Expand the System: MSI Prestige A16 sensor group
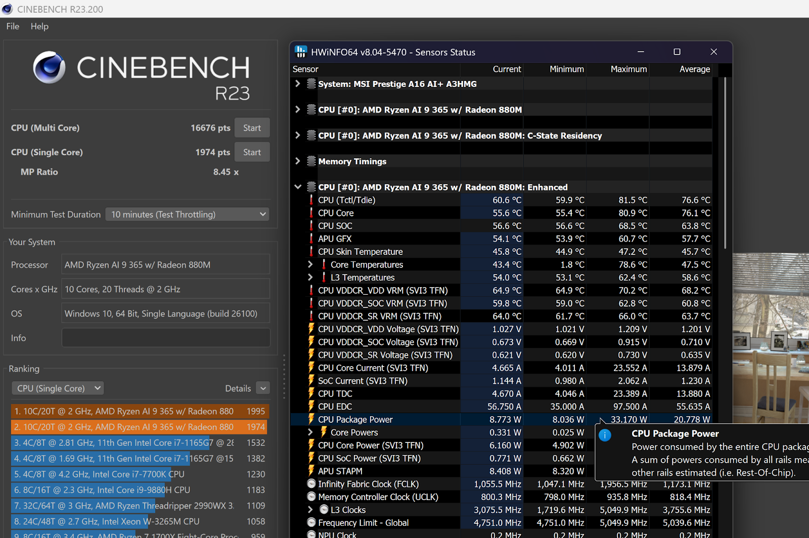The width and height of the screenshot is (809, 538). click(x=298, y=83)
